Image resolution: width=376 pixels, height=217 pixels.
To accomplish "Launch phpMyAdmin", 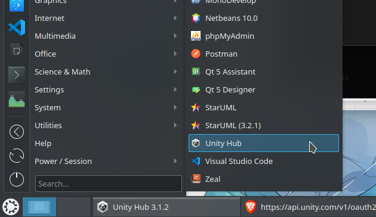I will tap(264, 36).
